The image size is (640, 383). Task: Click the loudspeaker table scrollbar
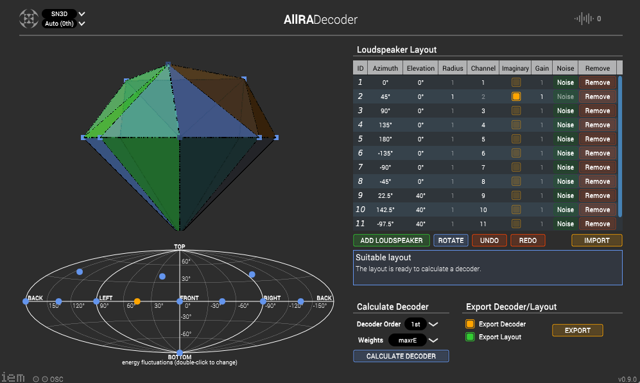[x=620, y=147]
